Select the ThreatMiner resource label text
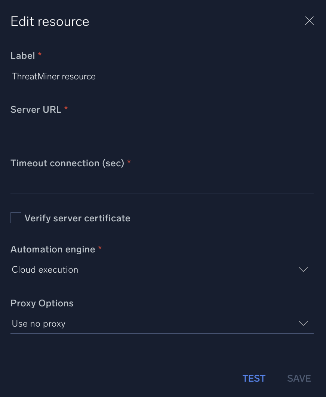Image resolution: width=326 pixels, height=397 pixels. coord(53,76)
